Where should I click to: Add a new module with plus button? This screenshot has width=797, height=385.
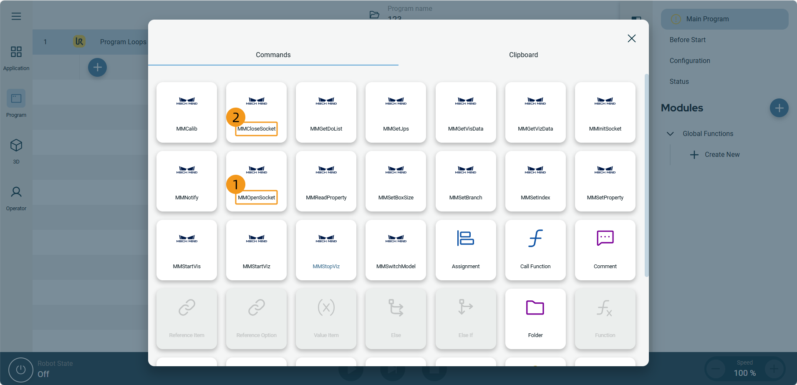pos(779,108)
